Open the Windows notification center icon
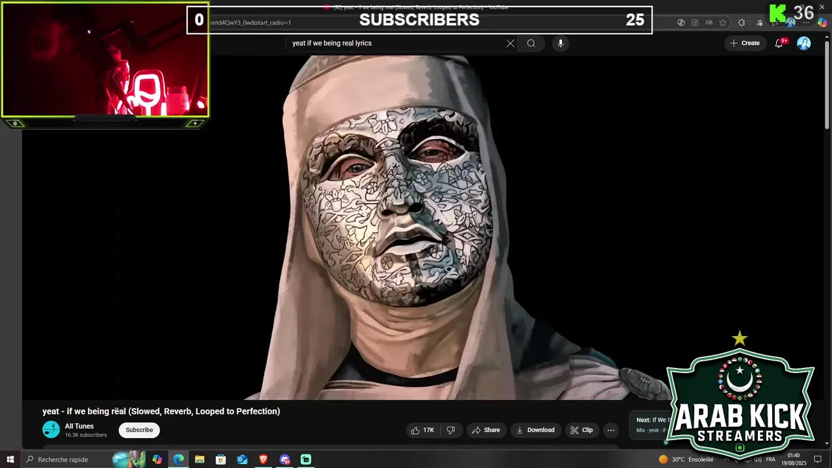832x468 pixels. [818, 460]
